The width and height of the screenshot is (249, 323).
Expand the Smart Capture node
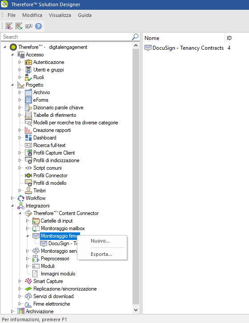pos(20,281)
